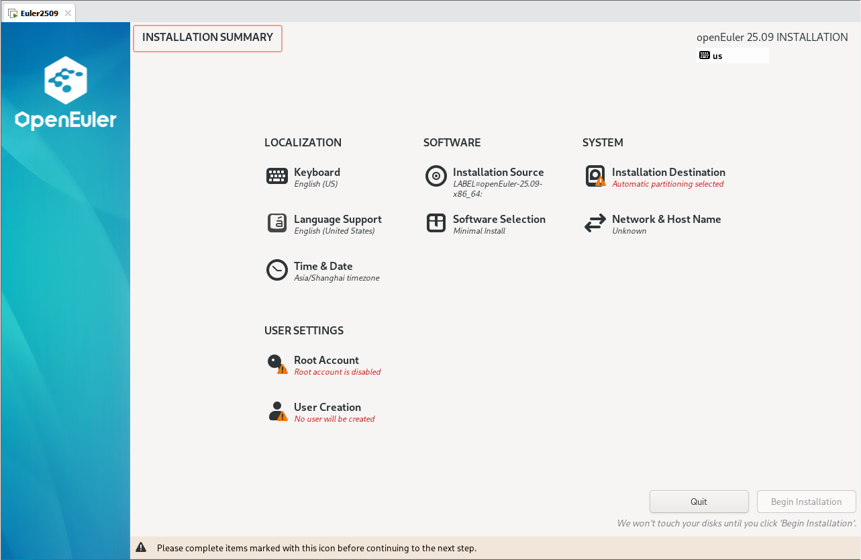Click 'LABEL=openEuler-25.09-x86_64:' source text
This screenshot has height=560, width=861.
point(498,189)
